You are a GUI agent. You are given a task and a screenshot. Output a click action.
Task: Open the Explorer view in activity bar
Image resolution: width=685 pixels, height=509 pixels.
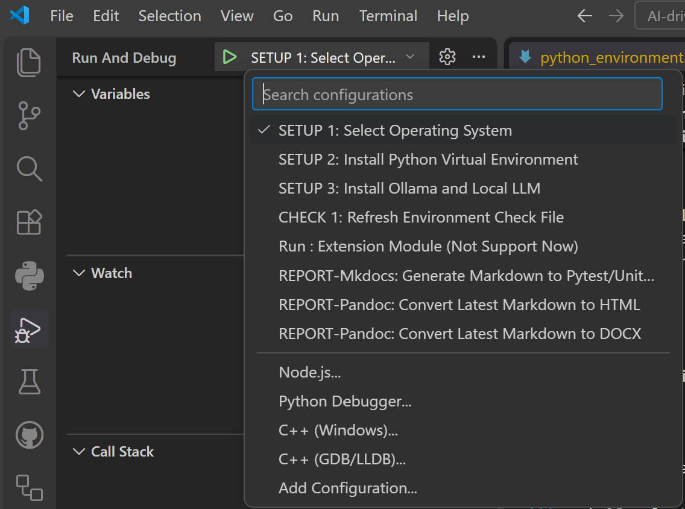pyautogui.click(x=29, y=63)
